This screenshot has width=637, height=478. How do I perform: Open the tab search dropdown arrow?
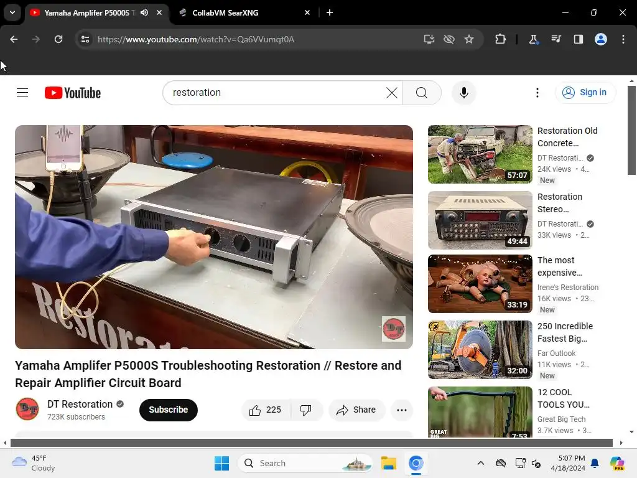click(x=12, y=12)
